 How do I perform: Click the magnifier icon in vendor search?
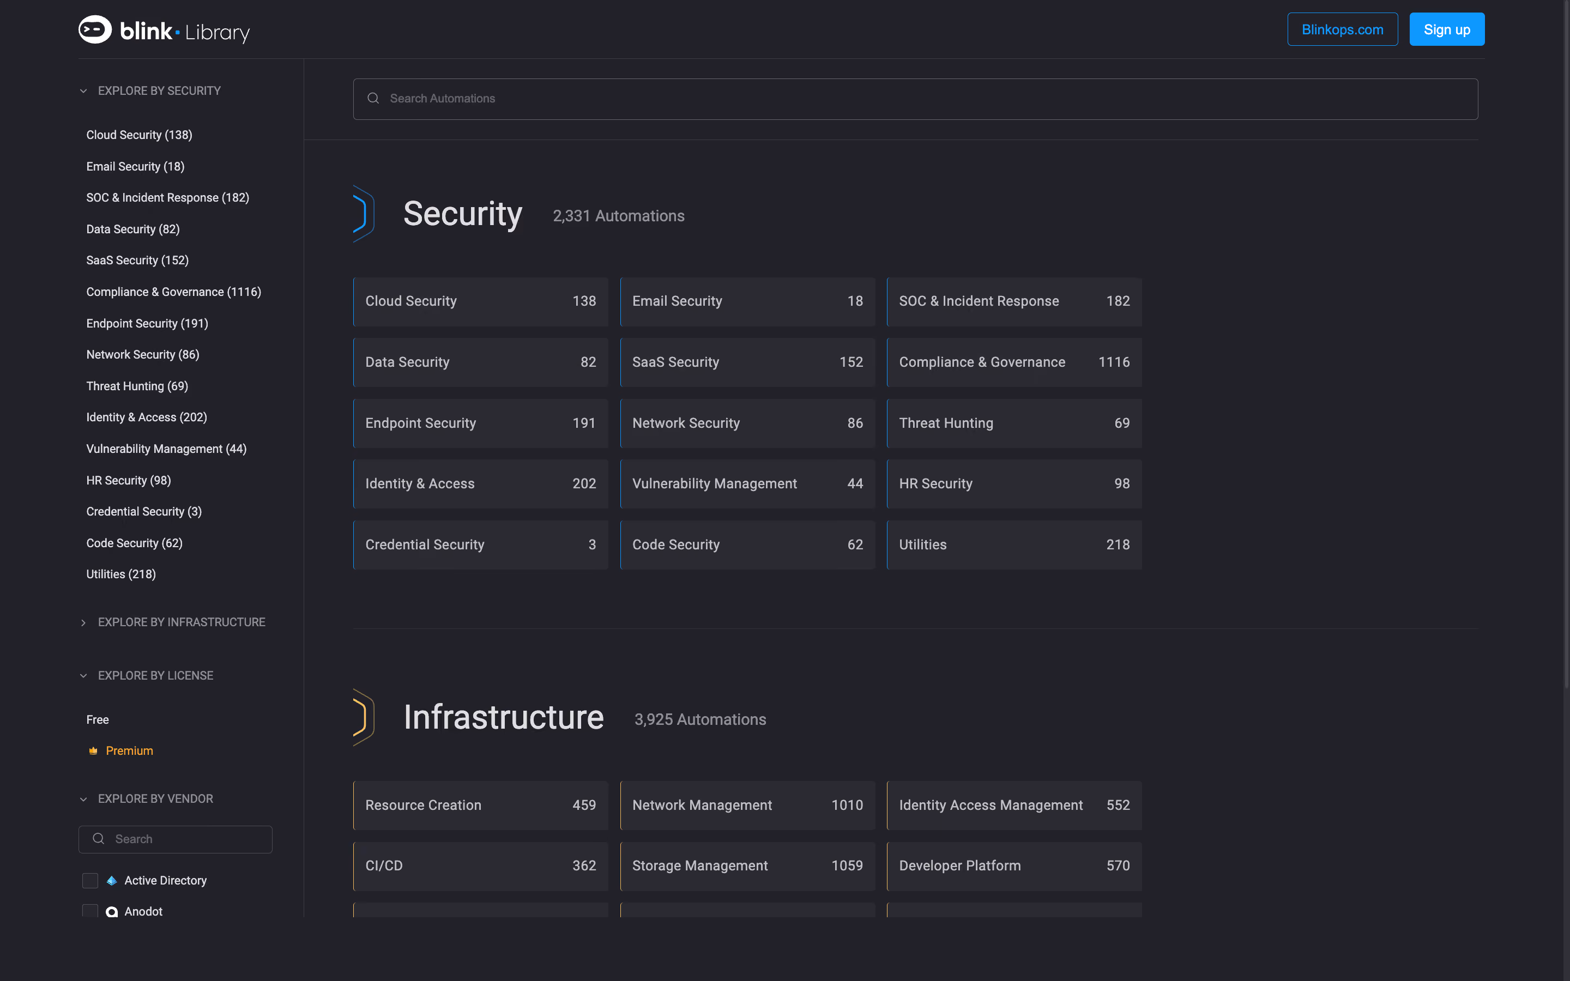pos(99,838)
